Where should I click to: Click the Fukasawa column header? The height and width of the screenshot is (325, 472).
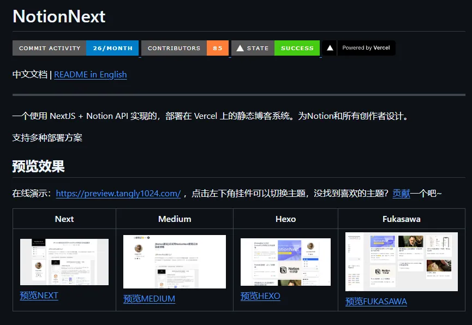(x=401, y=219)
